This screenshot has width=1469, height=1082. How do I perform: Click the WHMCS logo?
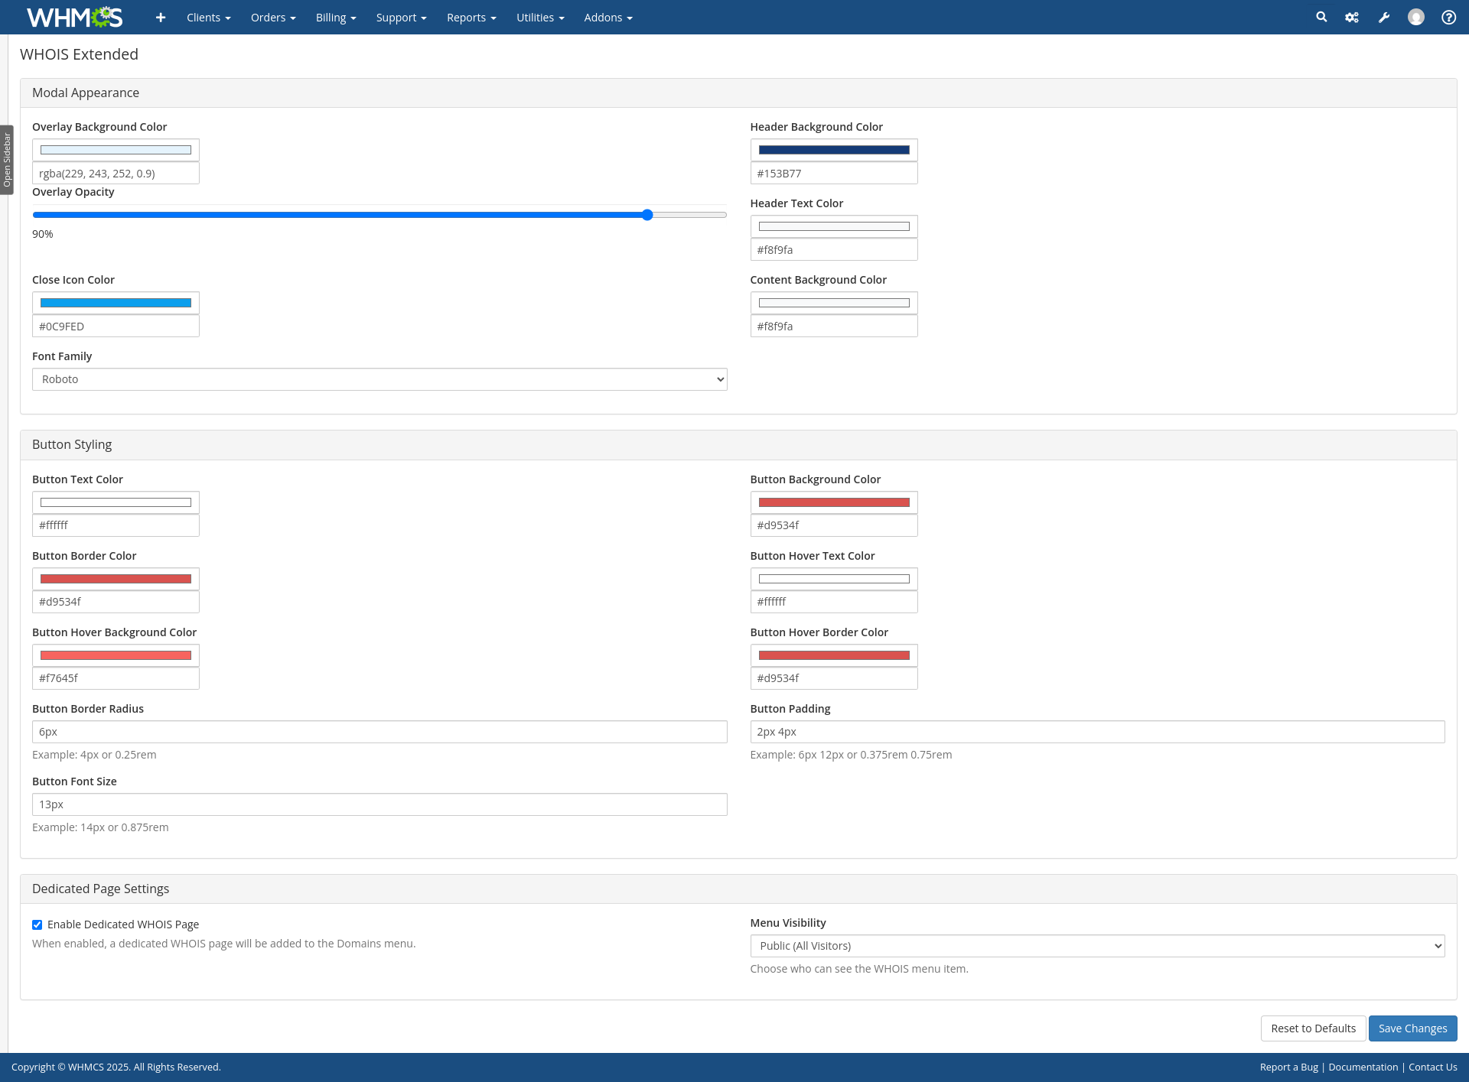tap(74, 17)
